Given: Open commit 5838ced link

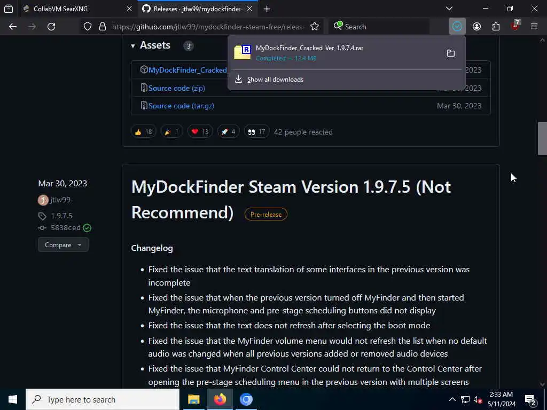Looking at the screenshot, I should coord(66,227).
